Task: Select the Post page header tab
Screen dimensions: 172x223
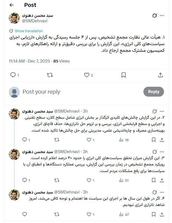Action: (x=31, y=5)
